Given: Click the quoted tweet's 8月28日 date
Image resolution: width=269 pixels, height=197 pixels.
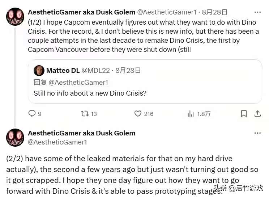Looking at the screenshot, I should pyautogui.click(x=128, y=71).
